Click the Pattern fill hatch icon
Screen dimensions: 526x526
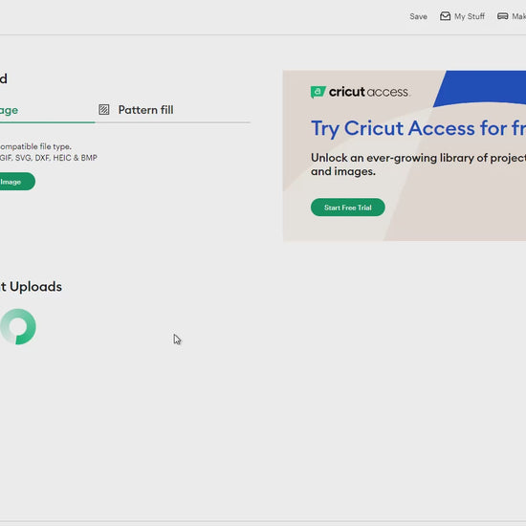[x=103, y=110]
